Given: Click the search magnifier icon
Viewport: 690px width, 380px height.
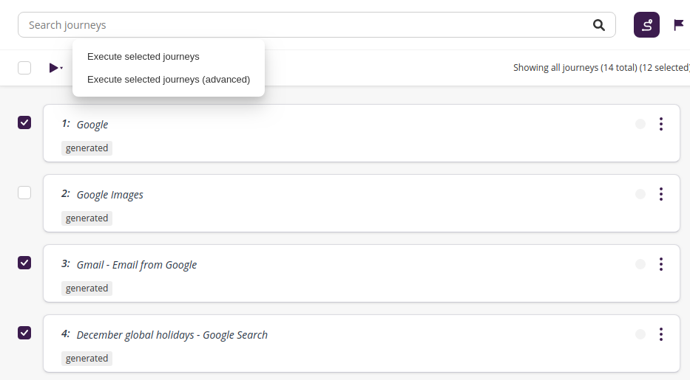Looking at the screenshot, I should (x=599, y=25).
